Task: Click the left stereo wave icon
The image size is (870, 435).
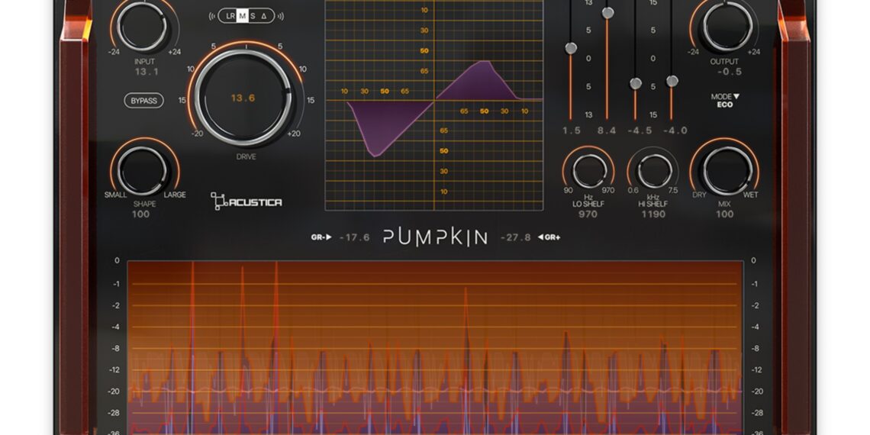Action: pos(212,16)
